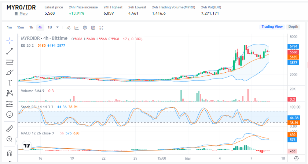The image size is (308, 164).
Task: Open the horizontal lines Fibonacci tool
Action: pos(10,62)
